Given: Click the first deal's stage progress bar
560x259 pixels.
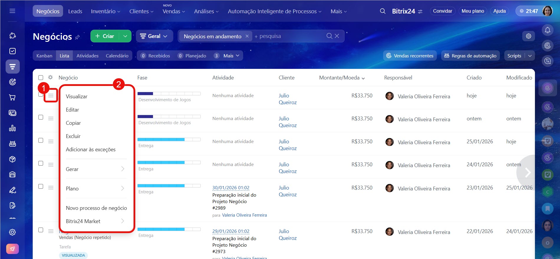Looking at the screenshot, I should [x=169, y=94].
